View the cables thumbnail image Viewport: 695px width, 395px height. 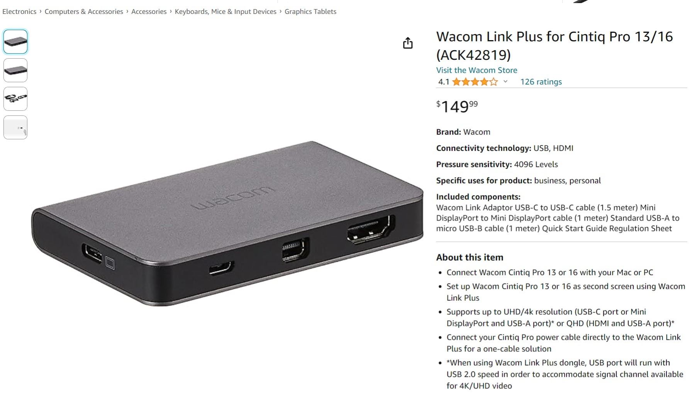15,99
